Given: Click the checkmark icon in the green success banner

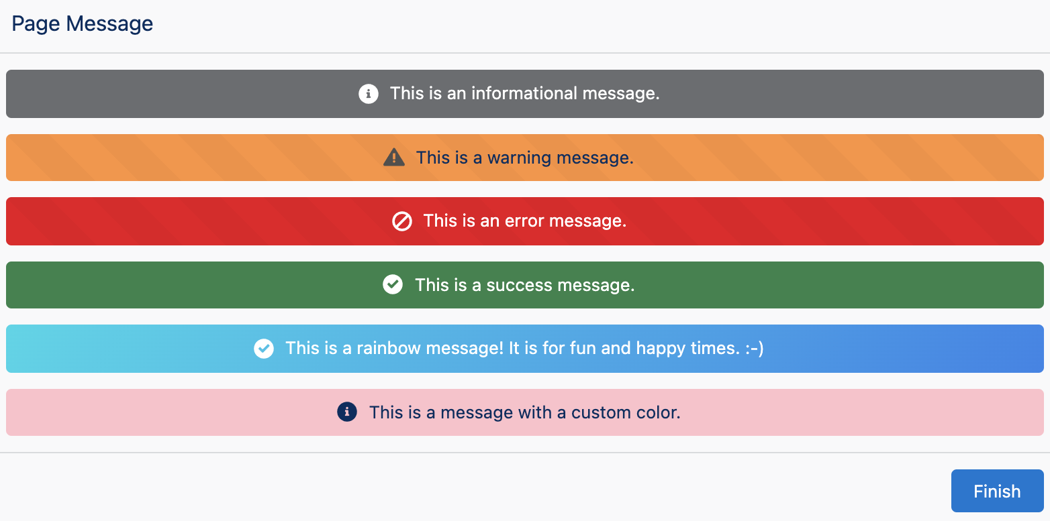Looking at the screenshot, I should [x=393, y=284].
